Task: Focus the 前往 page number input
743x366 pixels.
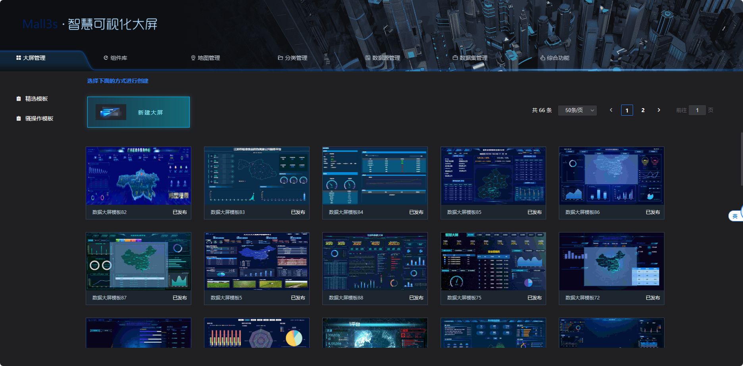Action: point(697,110)
